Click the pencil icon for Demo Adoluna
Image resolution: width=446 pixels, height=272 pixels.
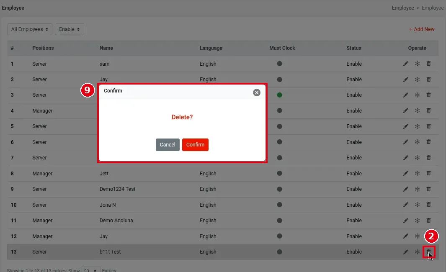pyautogui.click(x=406, y=220)
